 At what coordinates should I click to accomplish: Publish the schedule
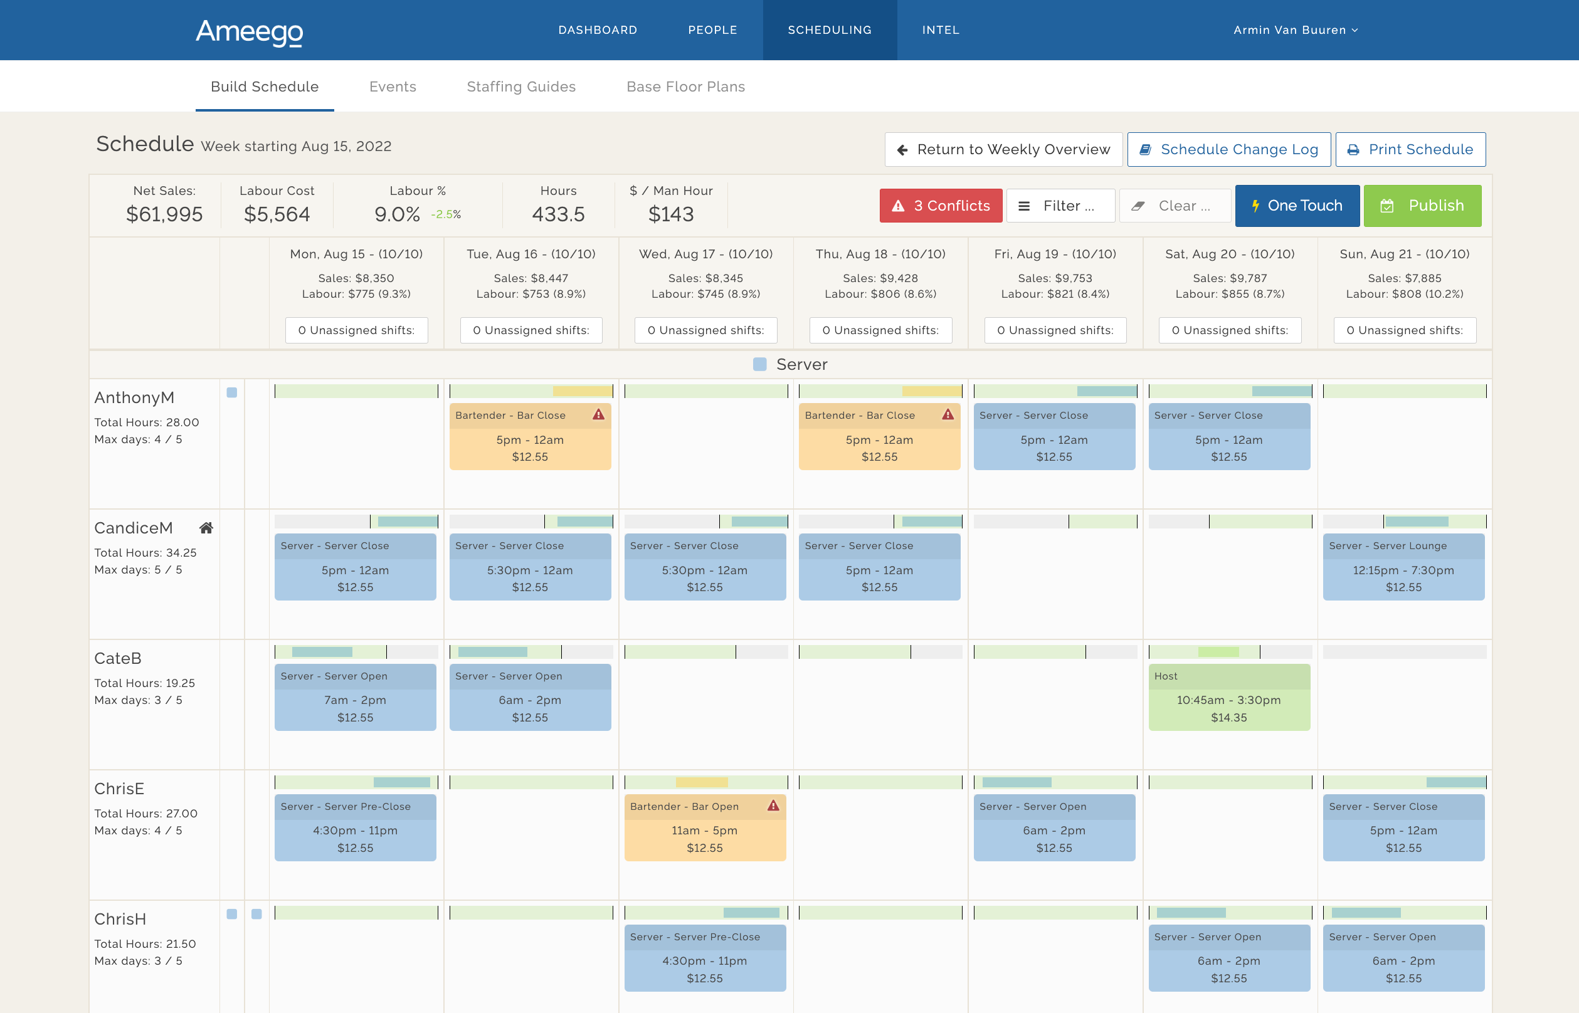pyautogui.click(x=1422, y=205)
